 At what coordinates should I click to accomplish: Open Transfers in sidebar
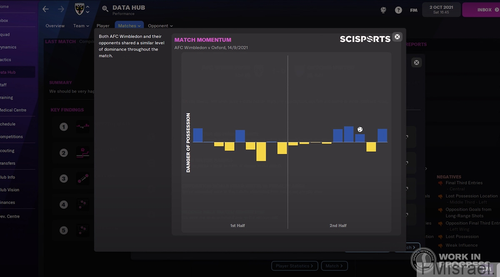[7, 163]
